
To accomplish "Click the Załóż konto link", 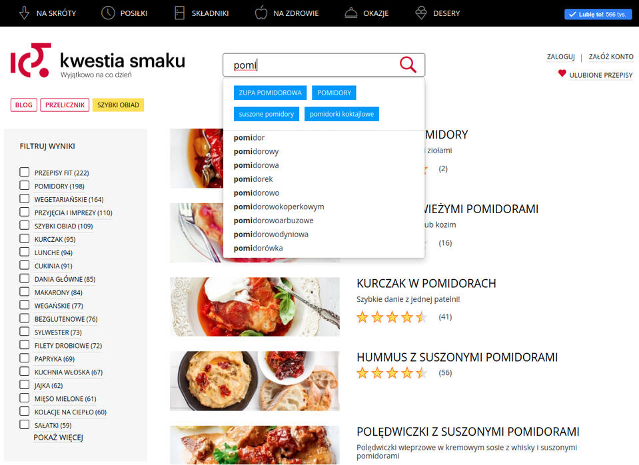I will click(611, 57).
